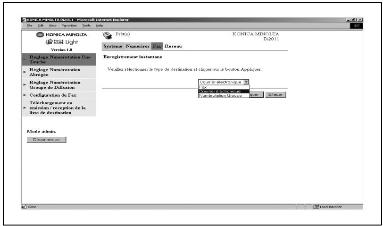Open the File menu
The height and width of the screenshot is (226, 383).
tap(29, 25)
